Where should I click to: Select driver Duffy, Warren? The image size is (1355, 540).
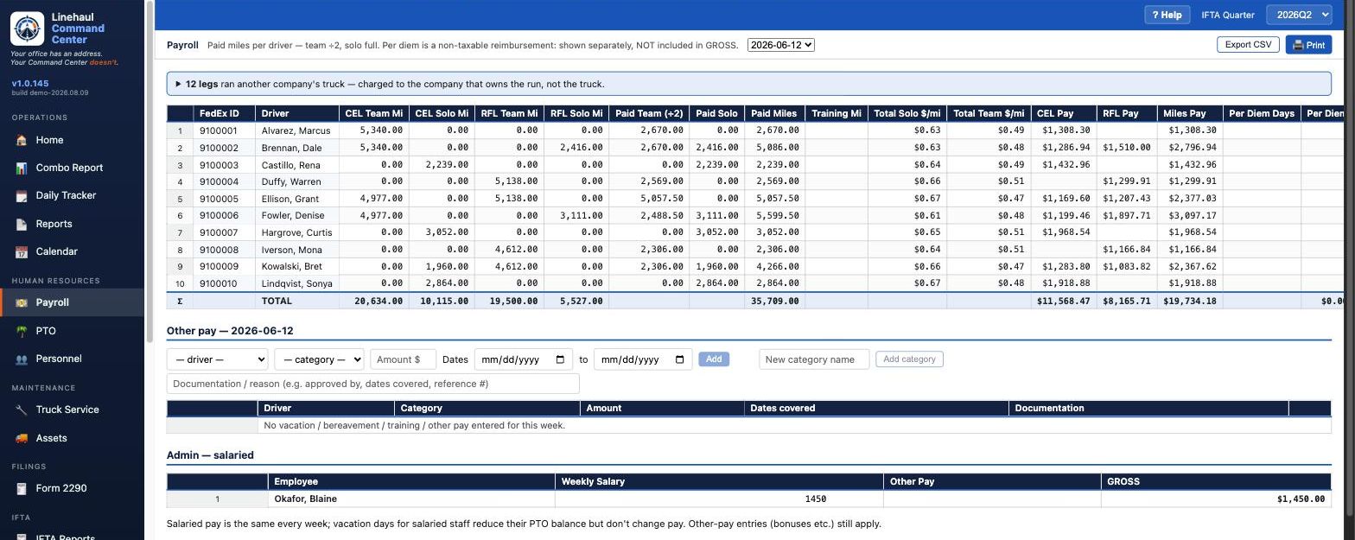290,181
